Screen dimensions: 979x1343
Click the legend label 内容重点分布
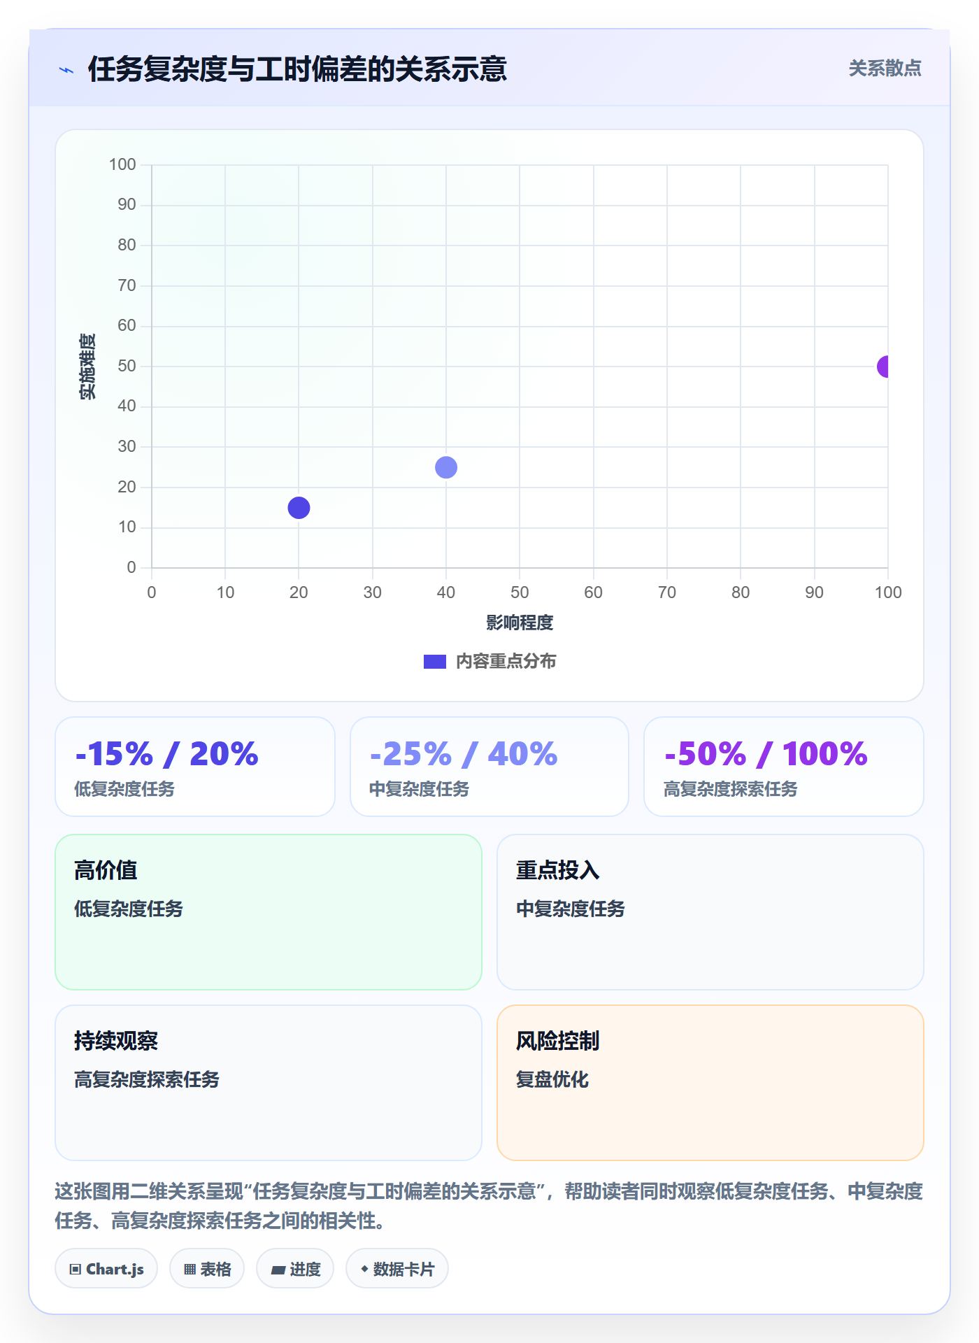coord(506,662)
